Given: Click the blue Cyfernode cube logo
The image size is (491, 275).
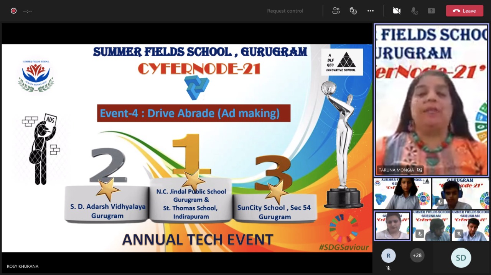Looking at the screenshot, I should tap(197, 88).
